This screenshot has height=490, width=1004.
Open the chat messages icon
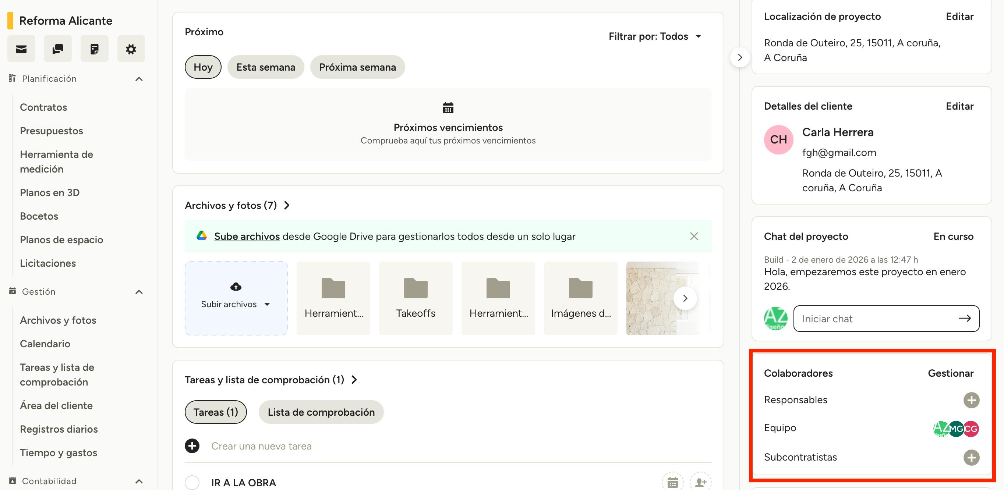click(x=58, y=49)
